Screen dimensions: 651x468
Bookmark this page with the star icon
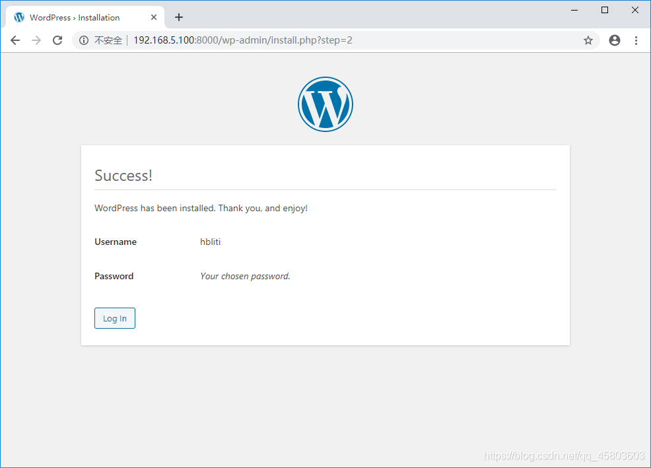pos(588,40)
